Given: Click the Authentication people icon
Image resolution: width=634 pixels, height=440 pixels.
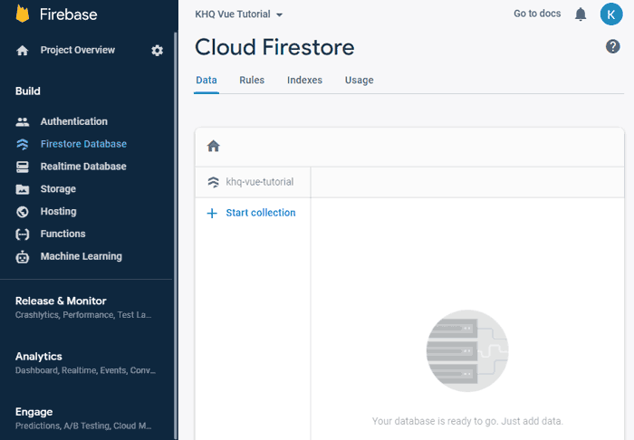Looking at the screenshot, I should pyautogui.click(x=23, y=121).
